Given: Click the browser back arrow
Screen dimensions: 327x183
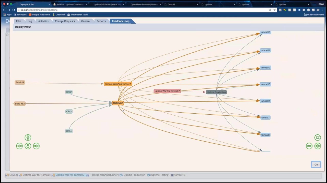Looking at the screenshot, I should [4, 10].
